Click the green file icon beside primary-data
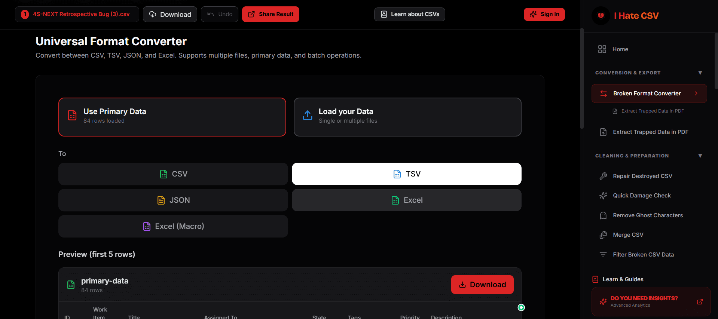The image size is (718, 319). [x=71, y=285]
